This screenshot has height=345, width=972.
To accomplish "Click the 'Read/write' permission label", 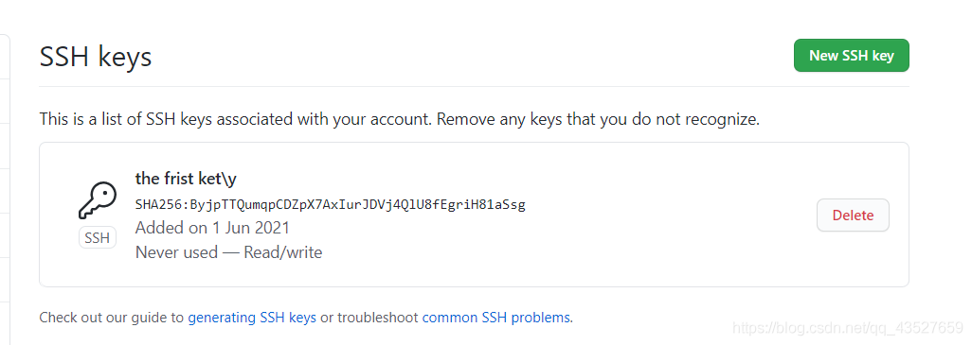I will [x=282, y=252].
